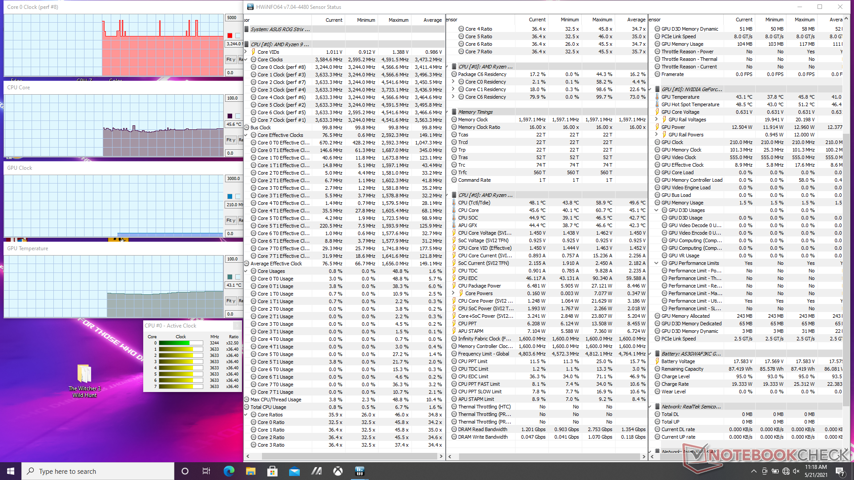Open Xbox app from taskbar
This screenshot has width=854, height=480.
338,471
